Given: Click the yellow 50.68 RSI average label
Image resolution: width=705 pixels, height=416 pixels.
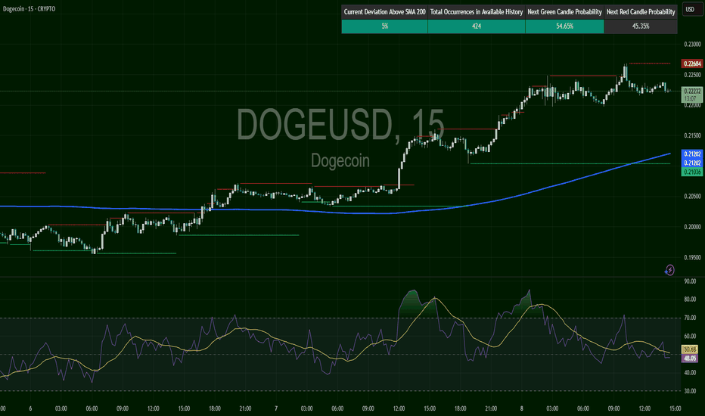Looking at the screenshot, I should pyautogui.click(x=690, y=349).
